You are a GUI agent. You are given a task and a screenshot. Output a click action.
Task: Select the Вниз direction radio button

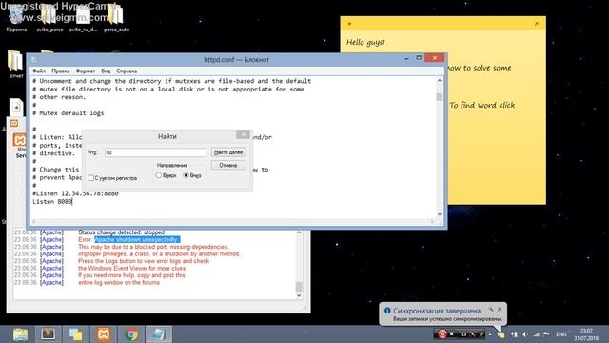[x=187, y=175]
